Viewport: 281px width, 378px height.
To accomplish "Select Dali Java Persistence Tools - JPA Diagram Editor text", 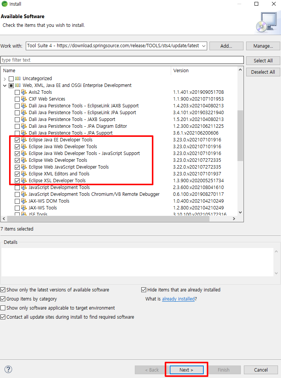I will (x=78, y=126).
